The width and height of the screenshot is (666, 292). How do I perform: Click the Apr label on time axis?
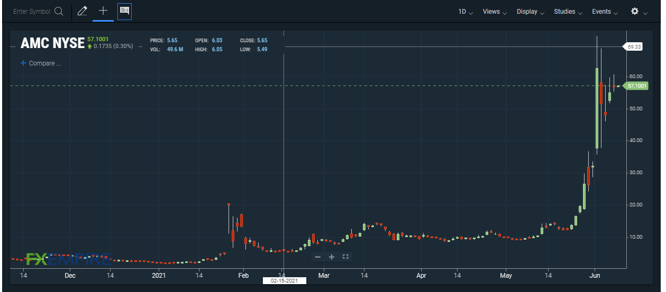click(x=421, y=275)
